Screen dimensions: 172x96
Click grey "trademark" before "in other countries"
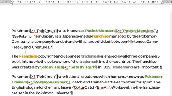pos(89,62)
